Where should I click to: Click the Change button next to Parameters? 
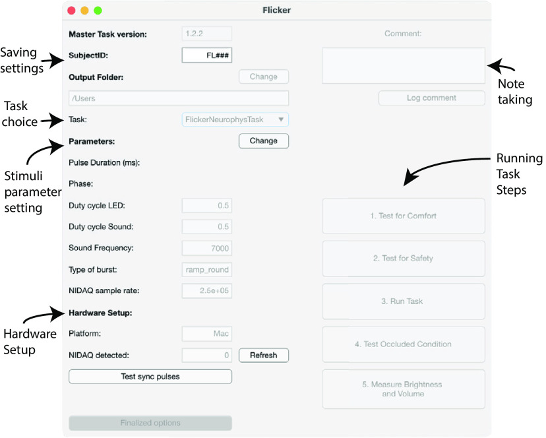coord(264,141)
